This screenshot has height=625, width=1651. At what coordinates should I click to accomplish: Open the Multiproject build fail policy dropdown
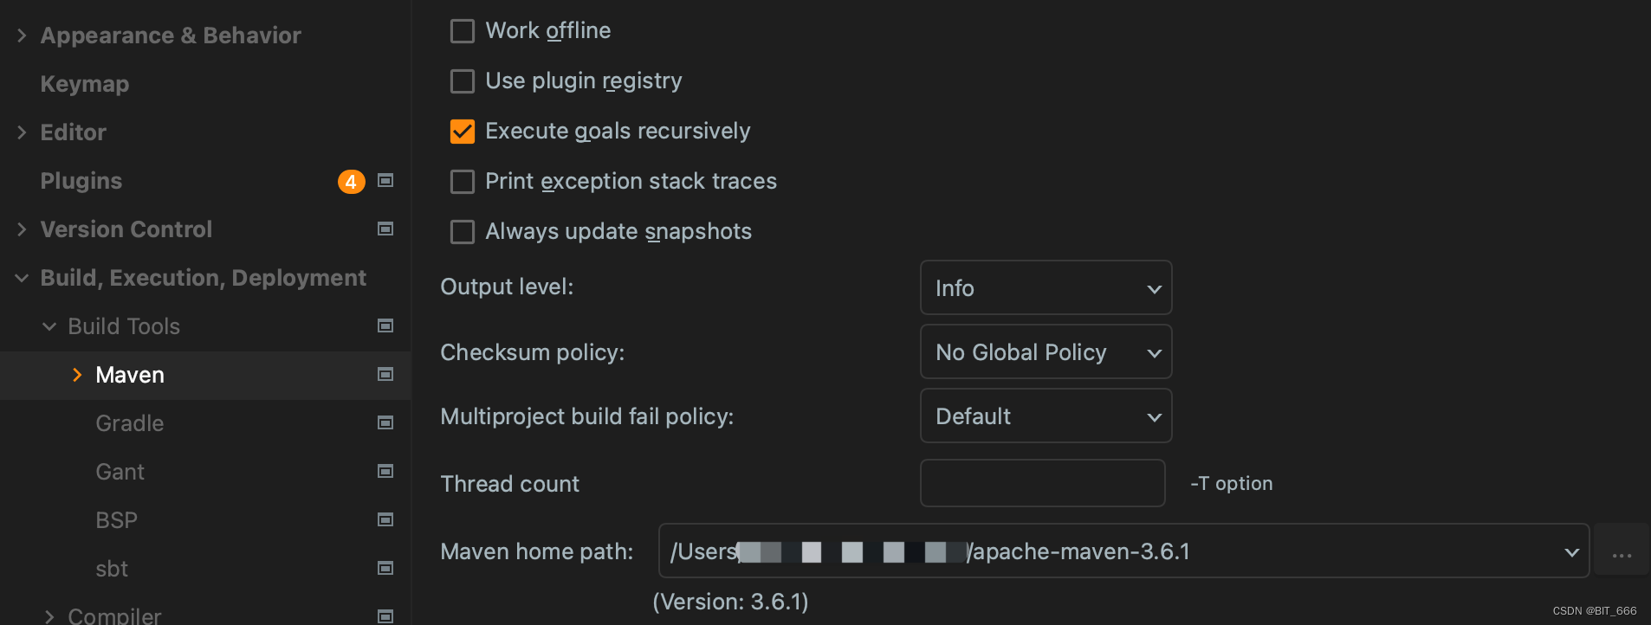coord(1046,416)
